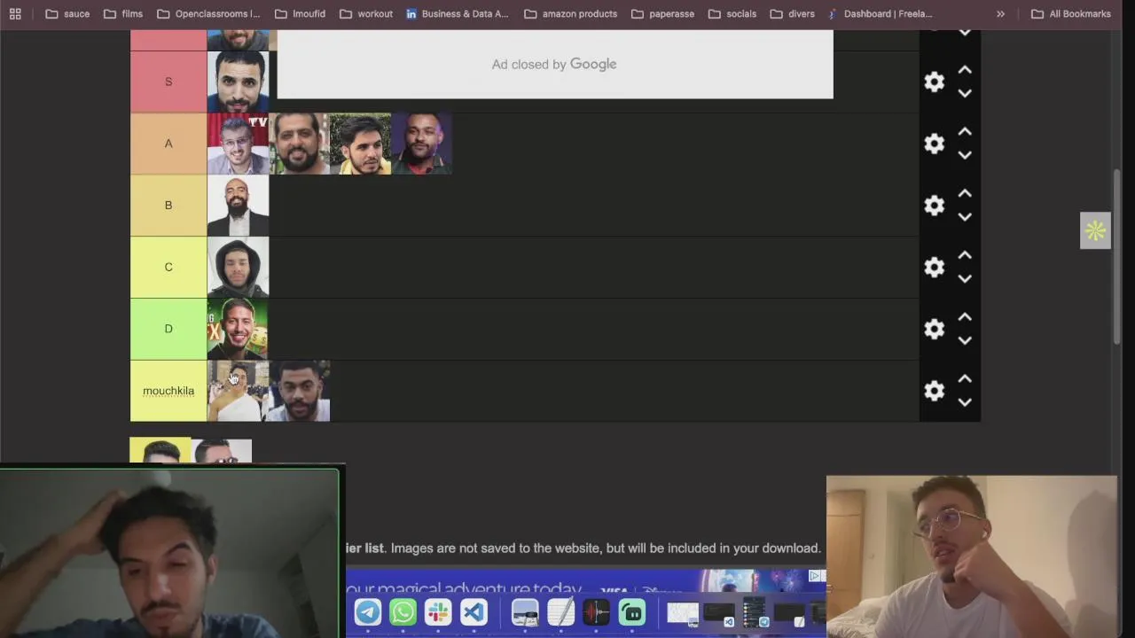Open the paperasse bookmarks folder
The image size is (1135, 638).
662,14
